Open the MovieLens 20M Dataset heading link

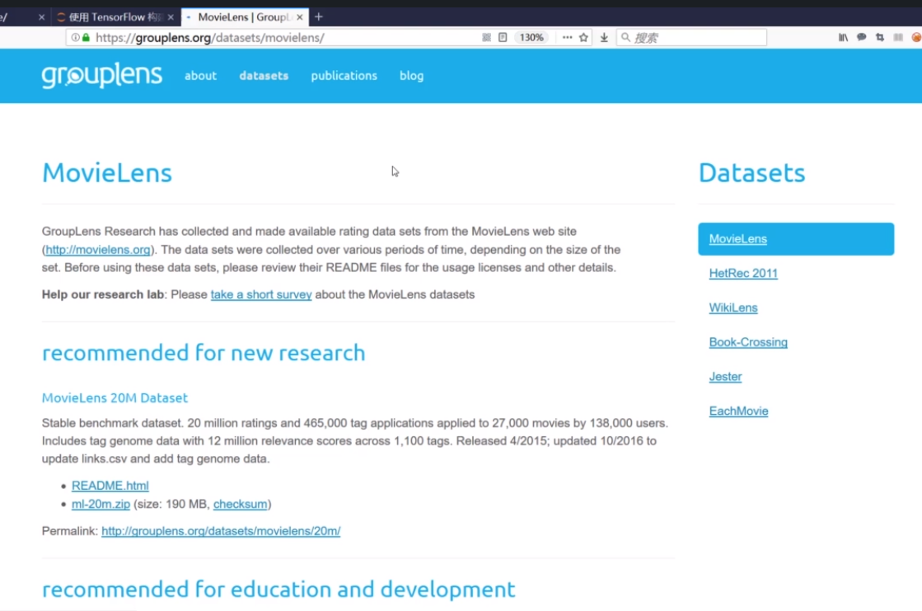pyautogui.click(x=115, y=398)
